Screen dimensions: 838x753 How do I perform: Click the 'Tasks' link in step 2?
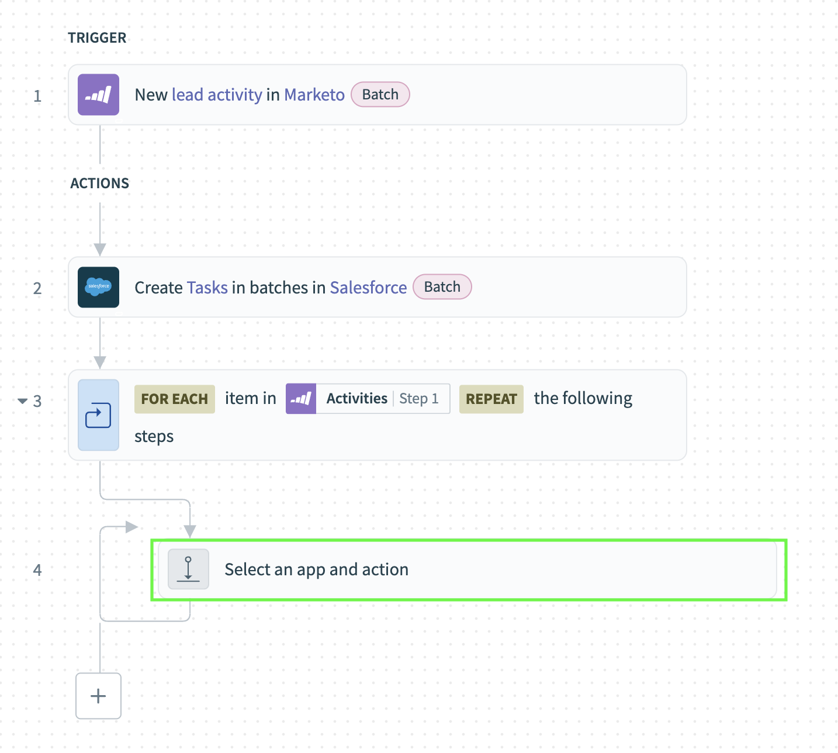207,288
